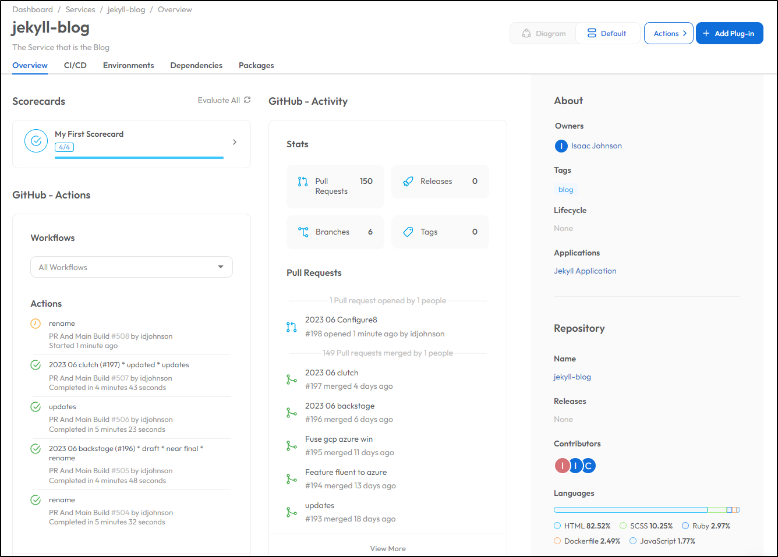The image size is (778, 557).
Task: Click the Languages distribution bar
Action: pos(647,510)
